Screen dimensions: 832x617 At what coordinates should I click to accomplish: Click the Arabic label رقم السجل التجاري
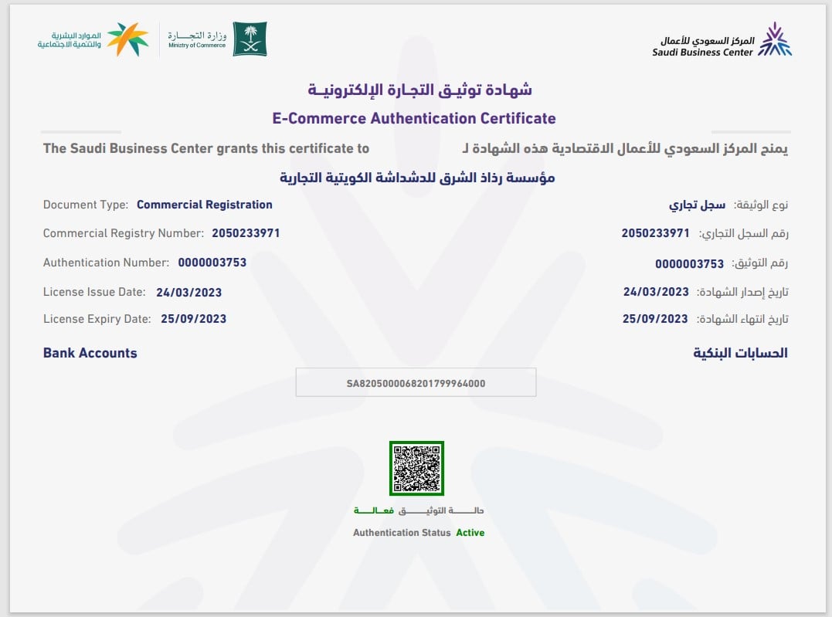(x=743, y=234)
